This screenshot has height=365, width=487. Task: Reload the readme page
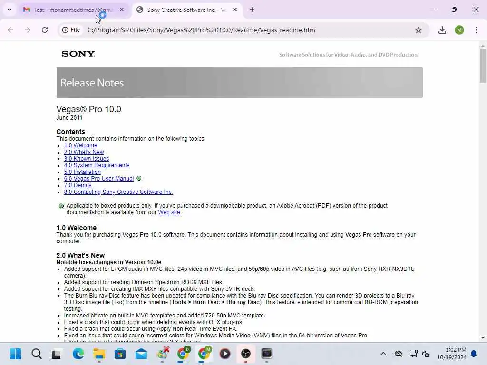click(x=45, y=30)
